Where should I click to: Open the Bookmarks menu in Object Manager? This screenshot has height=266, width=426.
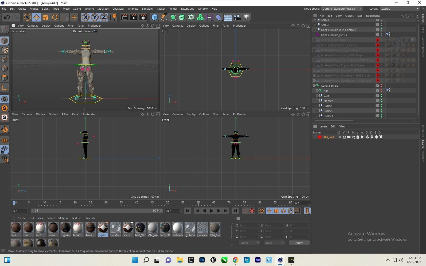point(373,16)
